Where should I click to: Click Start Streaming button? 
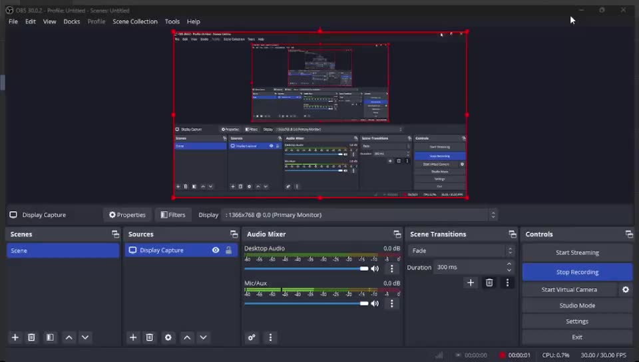click(x=577, y=252)
